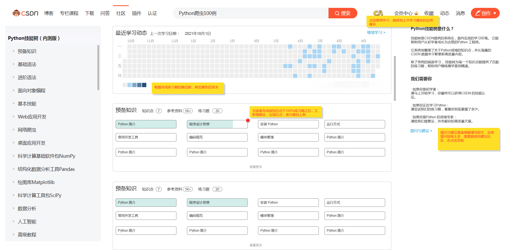The height and width of the screenshot is (250, 506).
Task: Open 安装 Python node in second section
Action: point(288,203)
